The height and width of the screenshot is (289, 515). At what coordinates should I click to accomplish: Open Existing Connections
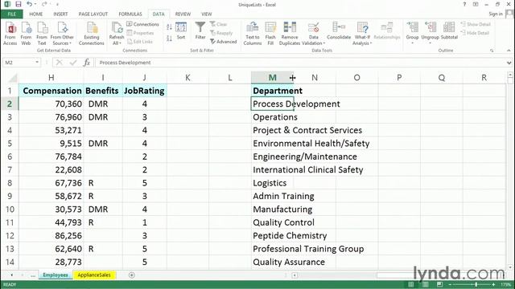click(92, 34)
